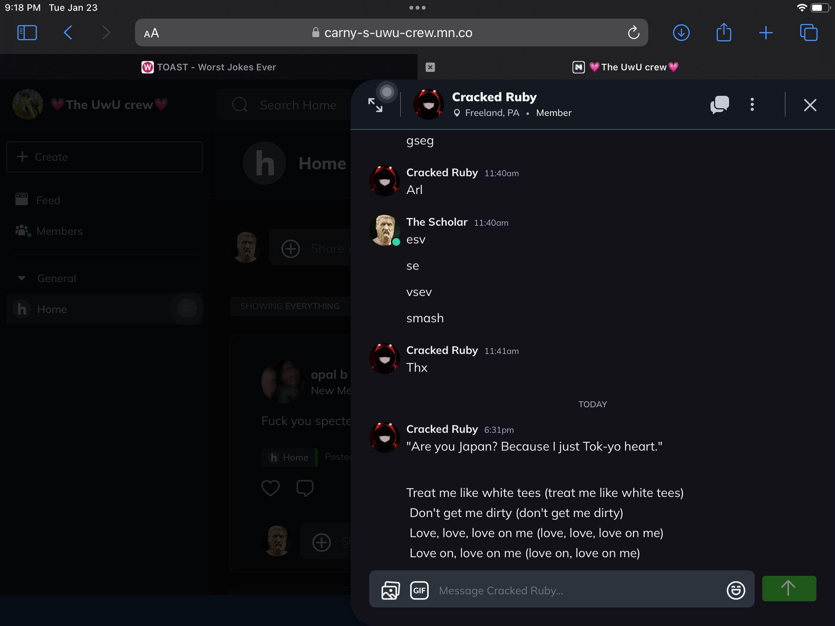The height and width of the screenshot is (626, 835).
Task: Reload the current page
Action: pyautogui.click(x=633, y=33)
